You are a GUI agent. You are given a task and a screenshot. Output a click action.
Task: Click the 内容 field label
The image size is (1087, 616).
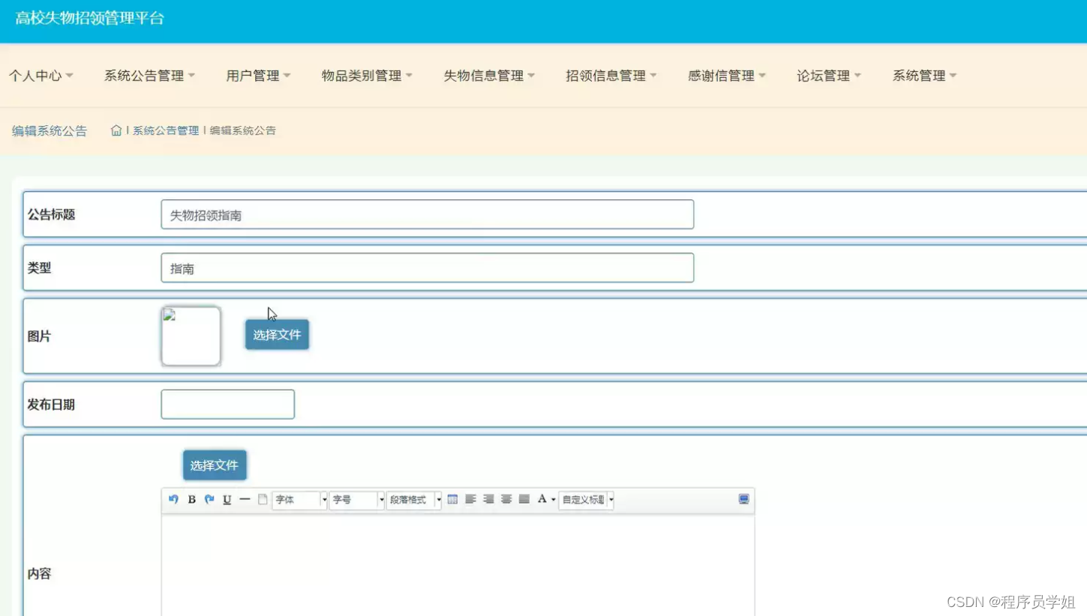coord(39,574)
